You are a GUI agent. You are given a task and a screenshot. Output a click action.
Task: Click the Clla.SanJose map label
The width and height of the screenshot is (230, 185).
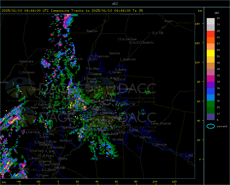(127, 39)
